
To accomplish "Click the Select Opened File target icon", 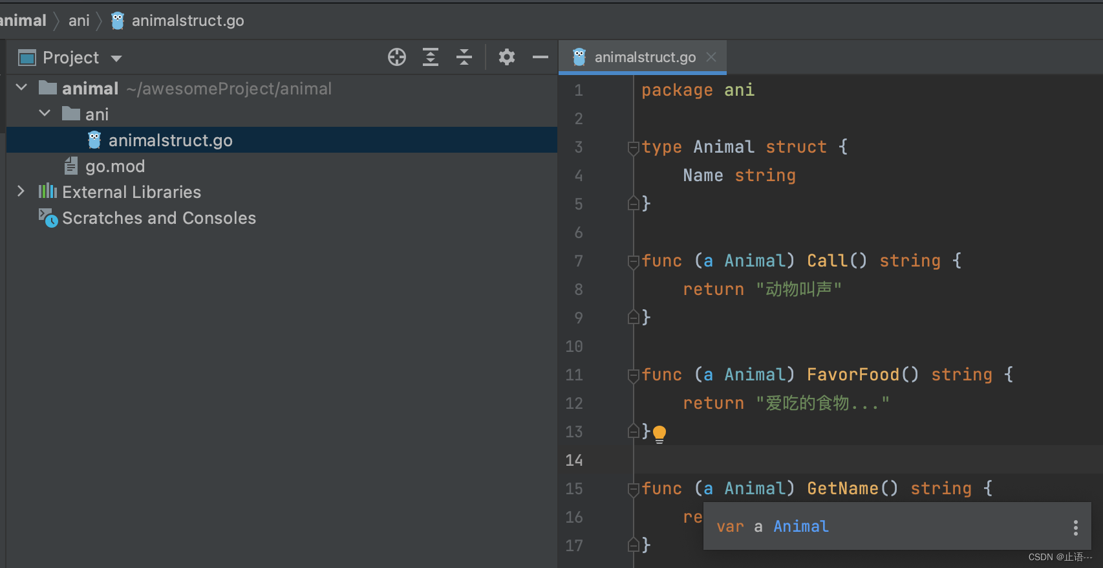I will tap(397, 58).
